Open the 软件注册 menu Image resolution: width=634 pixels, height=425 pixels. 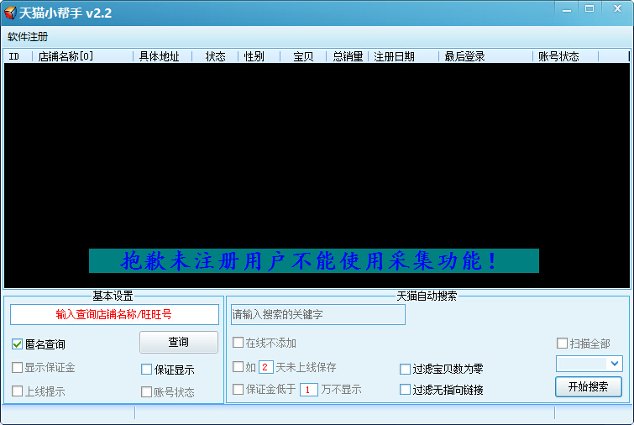point(28,37)
